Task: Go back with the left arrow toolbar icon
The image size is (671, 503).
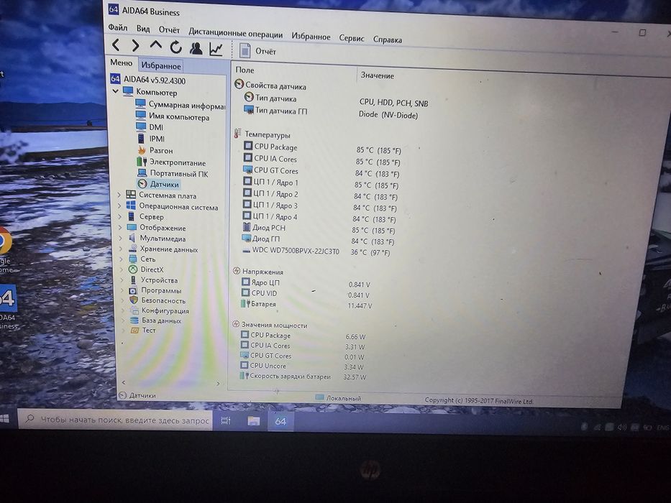Action: (116, 45)
